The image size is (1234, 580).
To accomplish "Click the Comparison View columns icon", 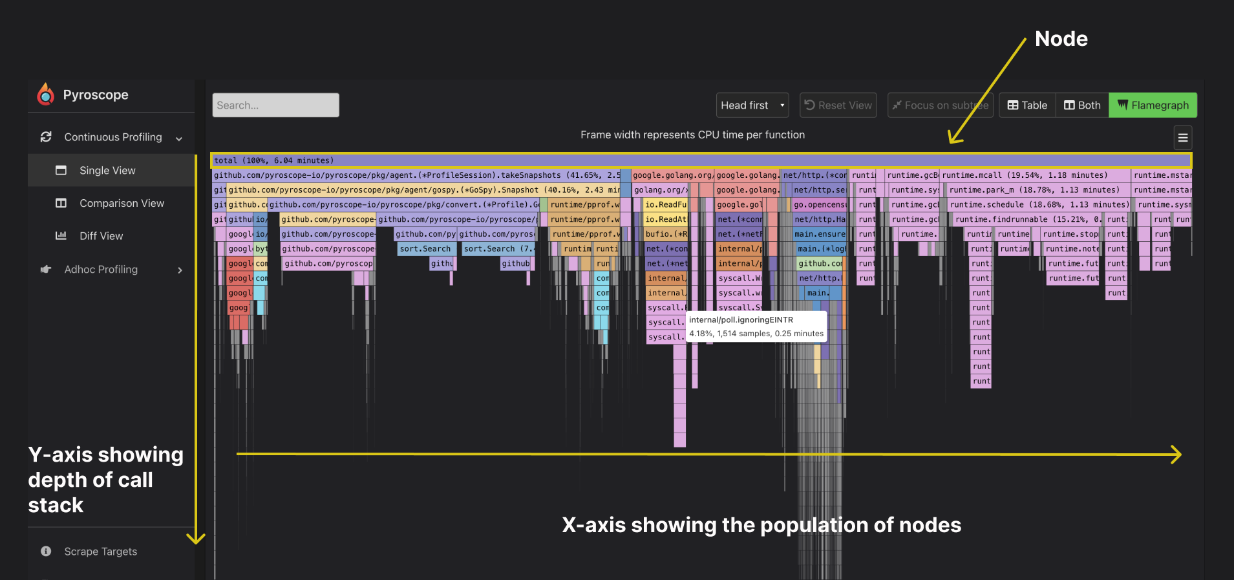I will click(61, 203).
